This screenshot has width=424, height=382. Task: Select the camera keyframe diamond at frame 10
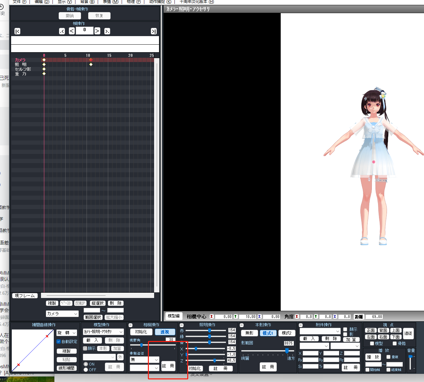[x=91, y=60]
